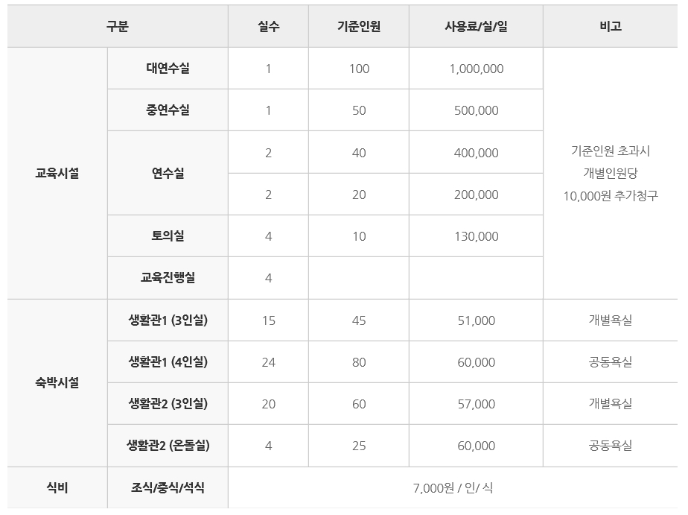Select the 대연수실 row label
Image resolution: width=688 pixels, height=515 pixels.
[x=168, y=69]
